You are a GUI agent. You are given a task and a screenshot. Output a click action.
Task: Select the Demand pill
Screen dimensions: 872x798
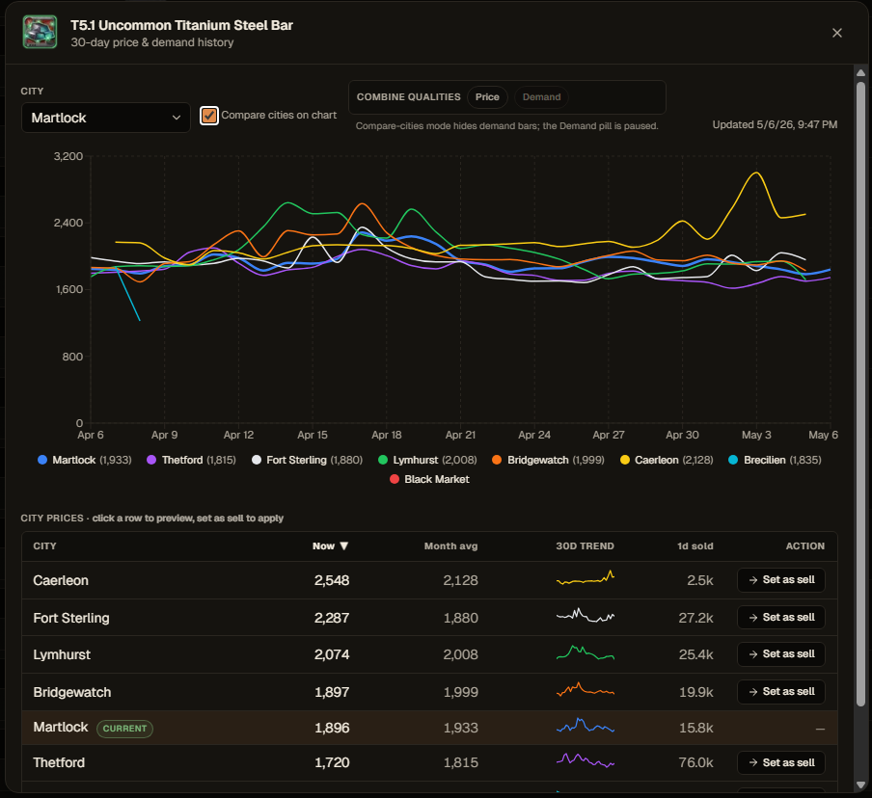[x=542, y=97]
